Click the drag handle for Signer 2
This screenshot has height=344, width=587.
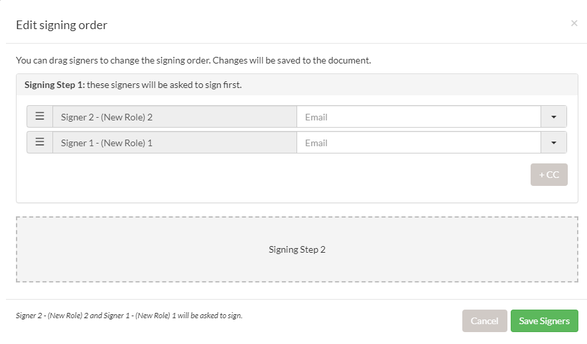40,116
